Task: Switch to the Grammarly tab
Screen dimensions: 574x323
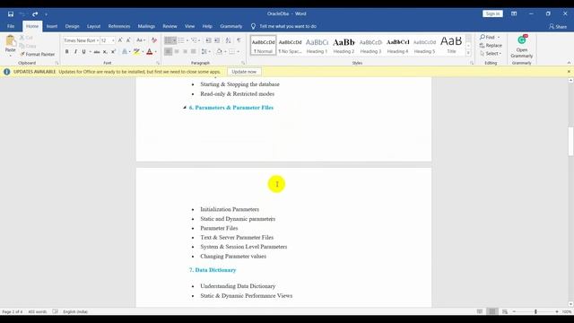Action: point(231,26)
